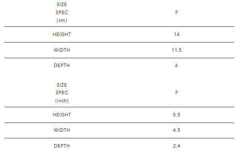Click the SIZE SPEC (inch) header cell
241x154 pixels.
(x=62, y=93)
